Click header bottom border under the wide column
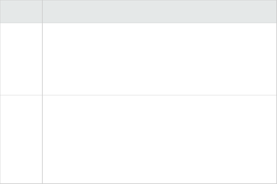 tap(160, 23)
